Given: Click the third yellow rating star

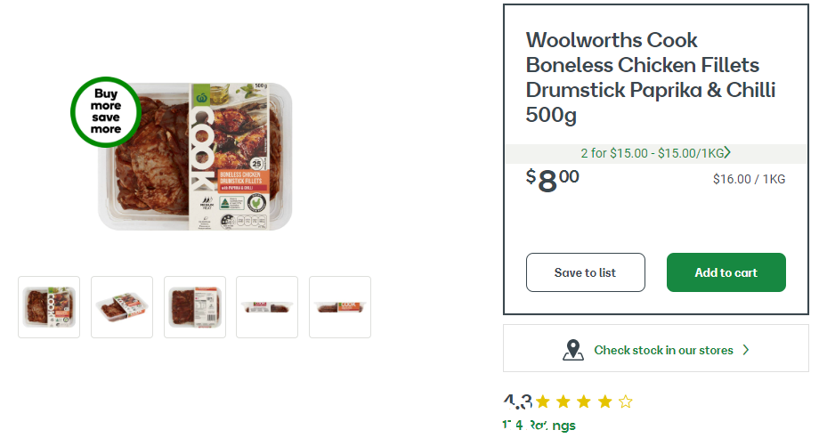Looking at the screenshot, I should coord(584,402).
